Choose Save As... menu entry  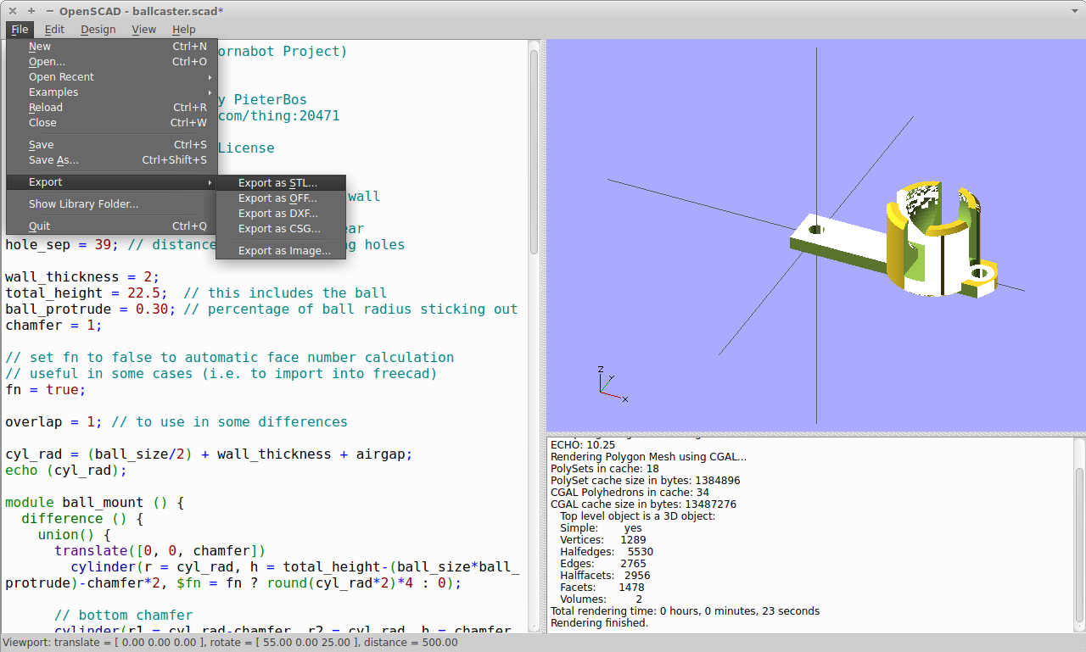(x=112, y=160)
